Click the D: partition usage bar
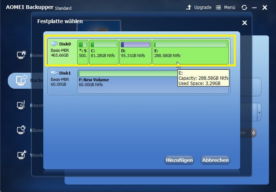The image size is (276, 192). tap(135, 44)
